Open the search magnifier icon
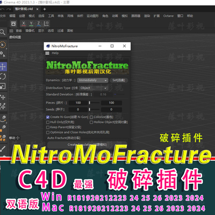215x215 pixels. pos(3,32)
